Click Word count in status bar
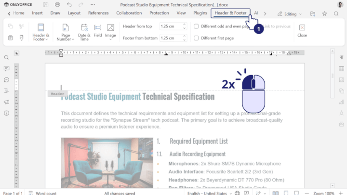Screen dimensions: 347x195 [x=46, y=193]
